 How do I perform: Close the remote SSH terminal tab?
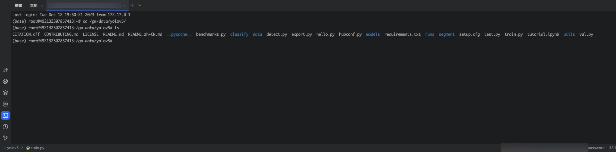pos(124,6)
